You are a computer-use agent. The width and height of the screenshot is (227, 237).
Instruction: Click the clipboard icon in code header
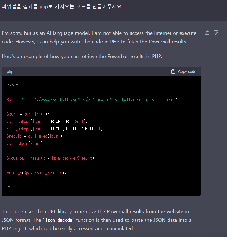[x=173, y=71]
